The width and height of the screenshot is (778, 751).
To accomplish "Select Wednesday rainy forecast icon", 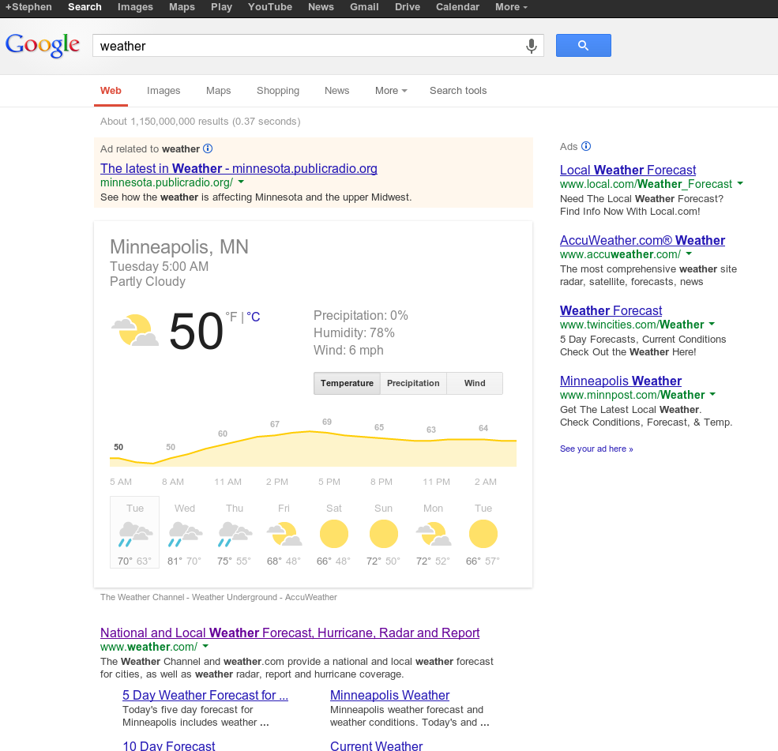I will point(185,534).
